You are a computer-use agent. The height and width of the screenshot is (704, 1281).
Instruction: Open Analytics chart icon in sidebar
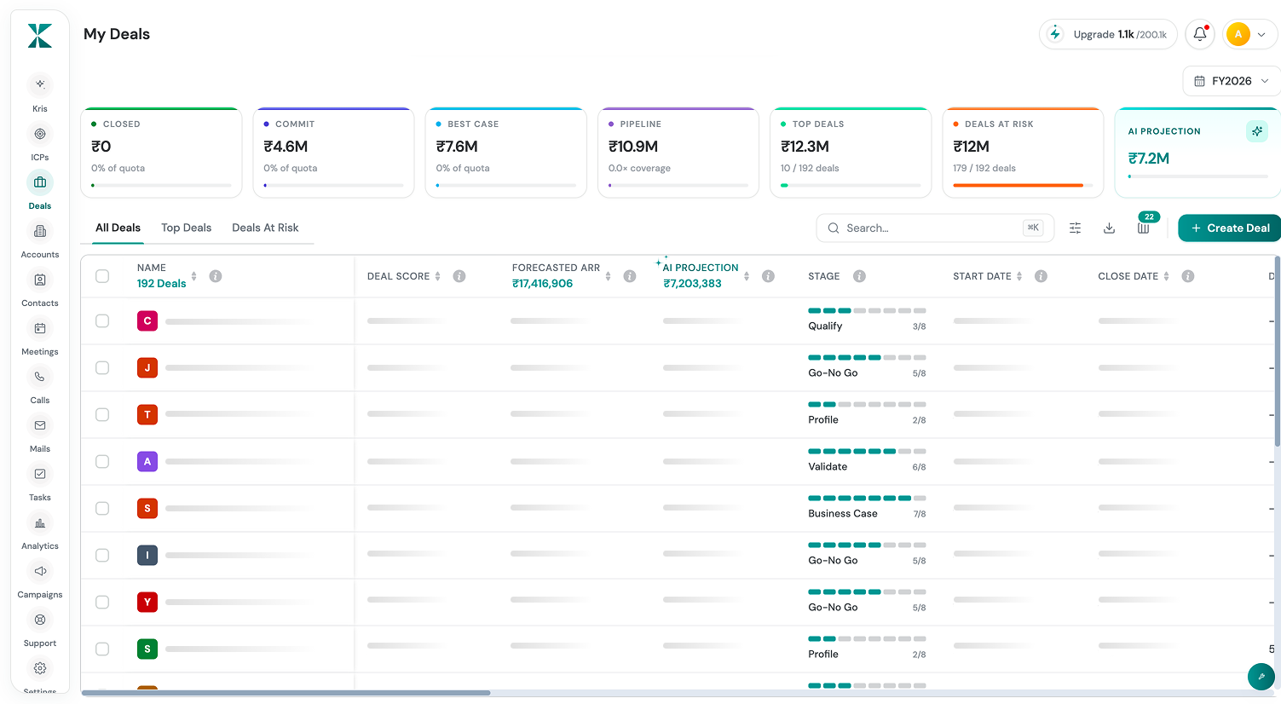(40, 522)
